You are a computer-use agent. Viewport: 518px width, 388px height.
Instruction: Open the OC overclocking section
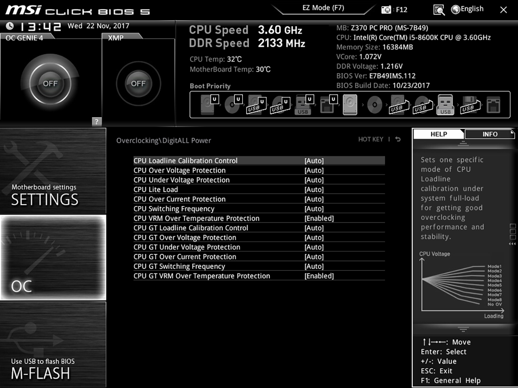point(53,257)
